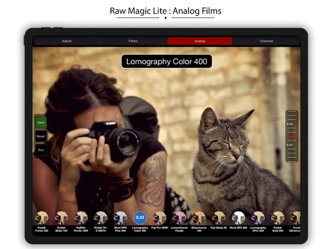The width and height of the screenshot is (332, 249).
Task: Apply Kodak Portra 400 film preset
Action: pyautogui.click(x=41, y=218)
